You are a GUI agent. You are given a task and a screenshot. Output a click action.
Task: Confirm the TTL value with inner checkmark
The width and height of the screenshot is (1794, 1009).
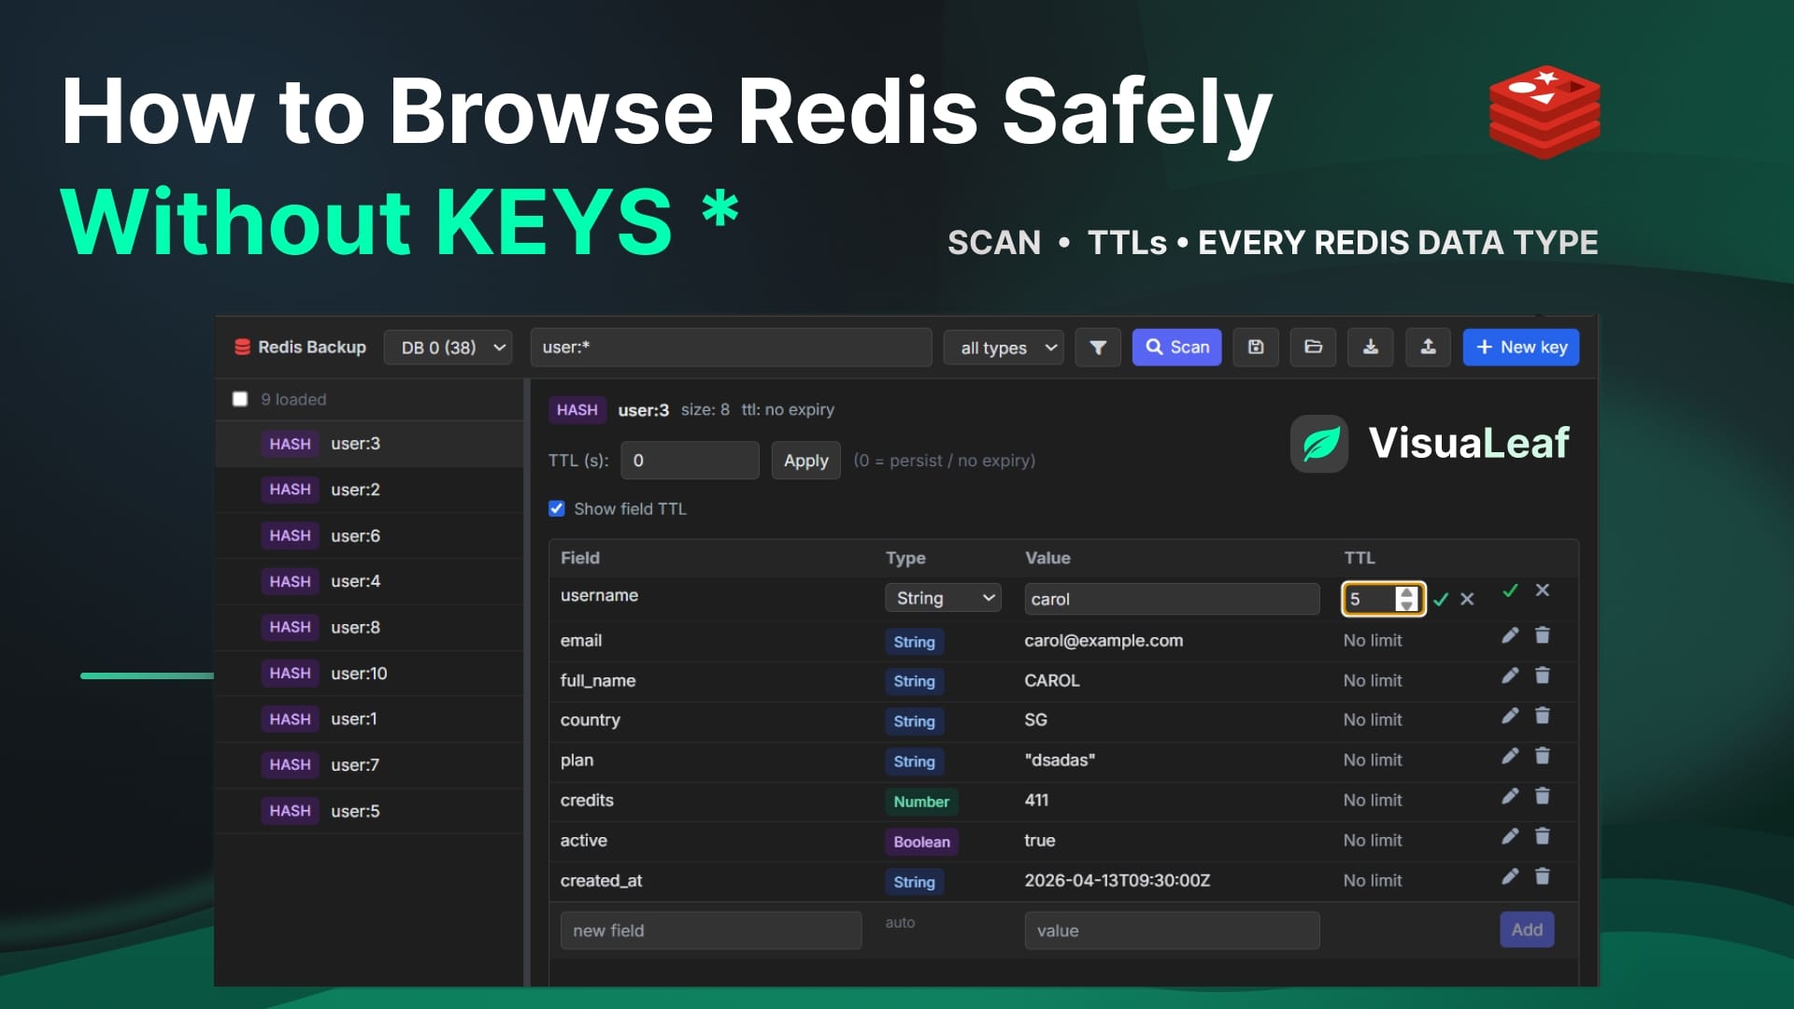(x=1441, y=600)
